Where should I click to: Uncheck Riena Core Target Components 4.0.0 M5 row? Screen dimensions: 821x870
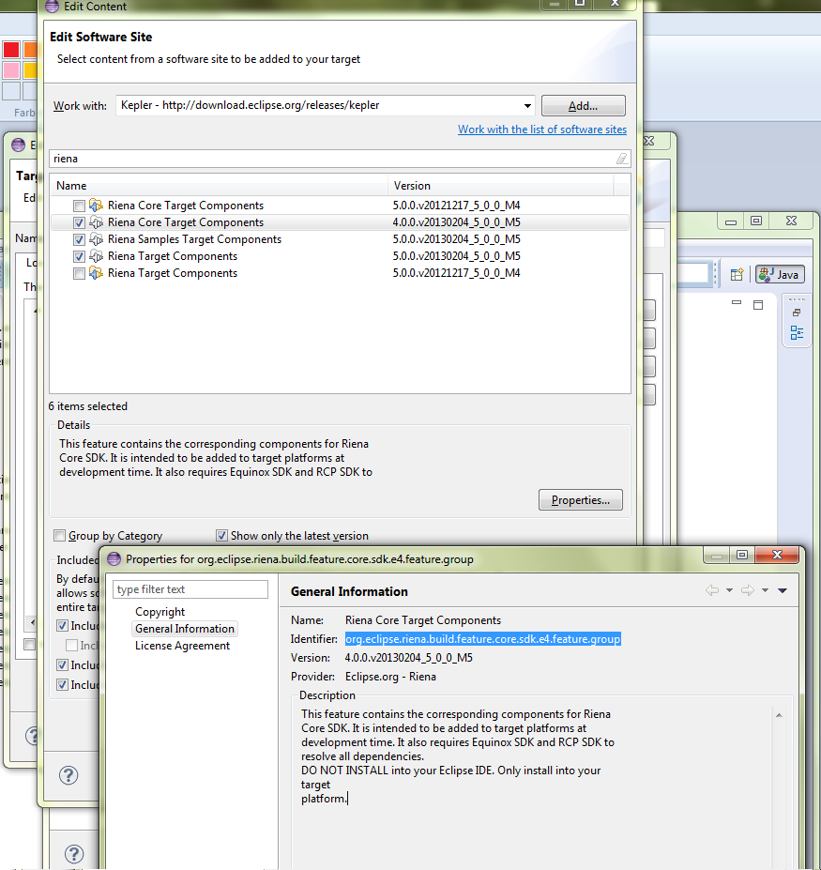point(79,223)
